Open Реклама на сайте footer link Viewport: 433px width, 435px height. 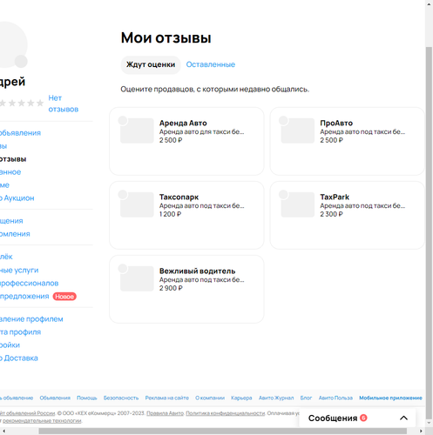pos(167,398)
